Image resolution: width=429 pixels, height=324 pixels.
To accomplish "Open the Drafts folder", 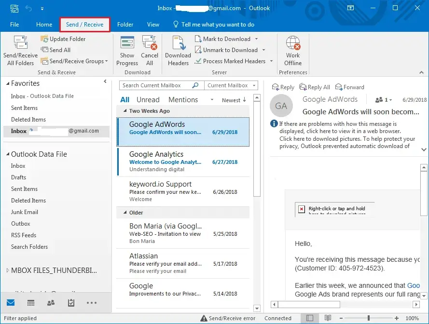I will coord(19,177).
